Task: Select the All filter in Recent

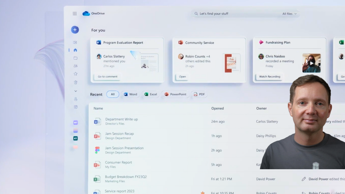Action: [x=113, y=94]
